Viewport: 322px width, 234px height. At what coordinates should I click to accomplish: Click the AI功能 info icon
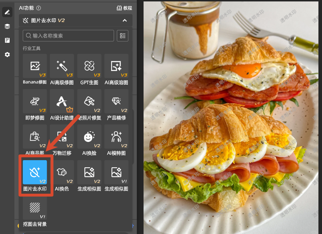tap(38, 8)
